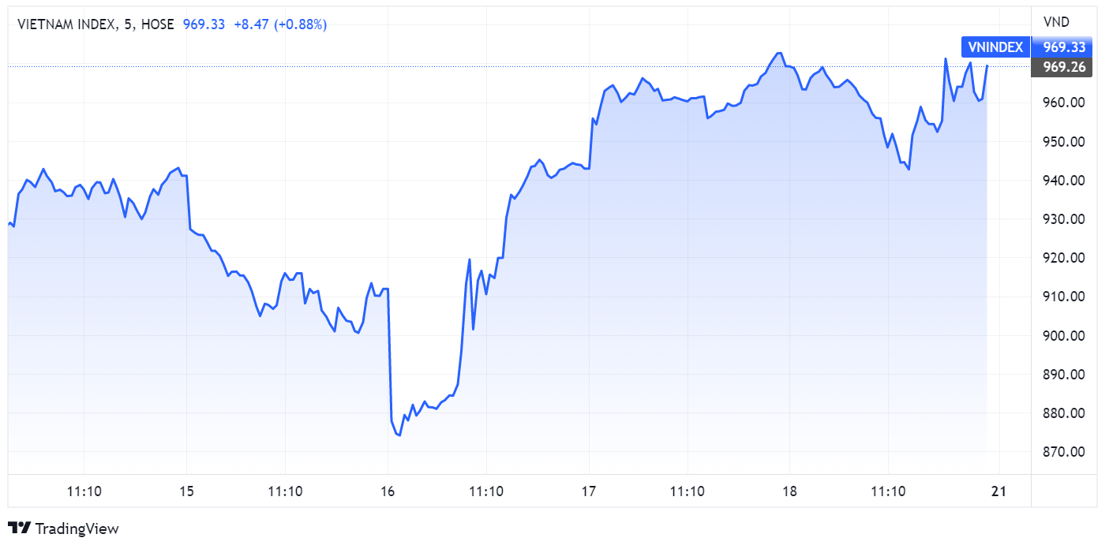Click the chart line's lowest dip
This screenshot has width=1109, height=549.
coord(399,435)
